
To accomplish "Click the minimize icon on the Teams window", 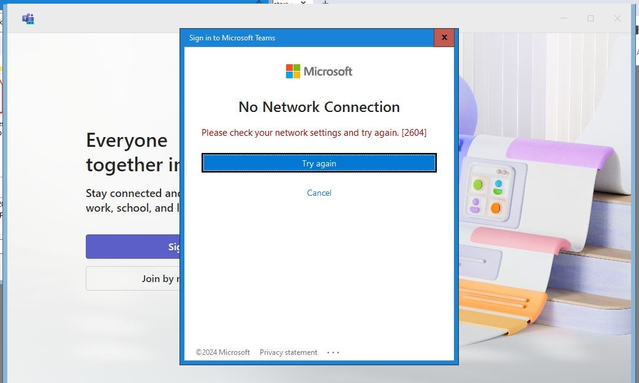I will tap(562, 18).
